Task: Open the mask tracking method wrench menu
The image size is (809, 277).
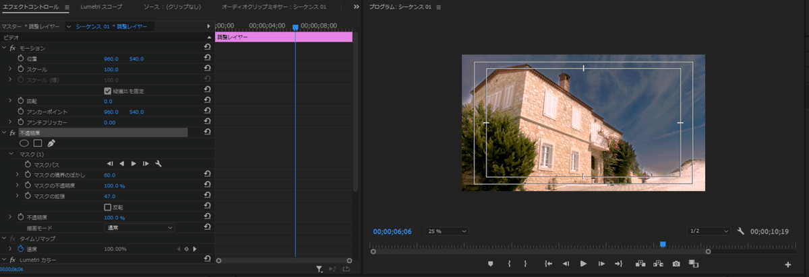Action: 158,163
